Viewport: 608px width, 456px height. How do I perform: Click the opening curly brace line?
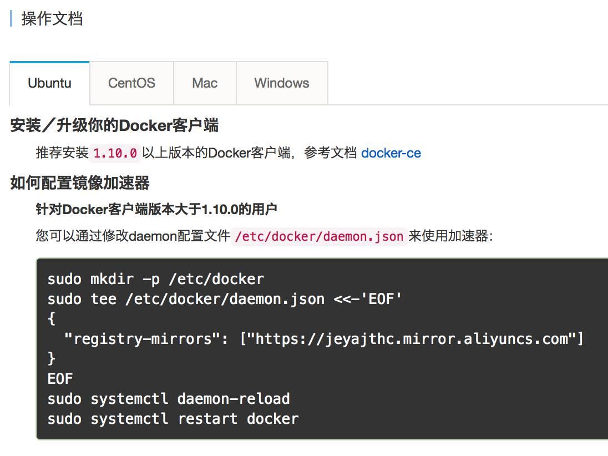pyautogui.click(x=52, y=319)
